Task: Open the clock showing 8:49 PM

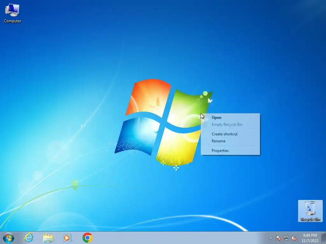Action: (x=310, y=238)
